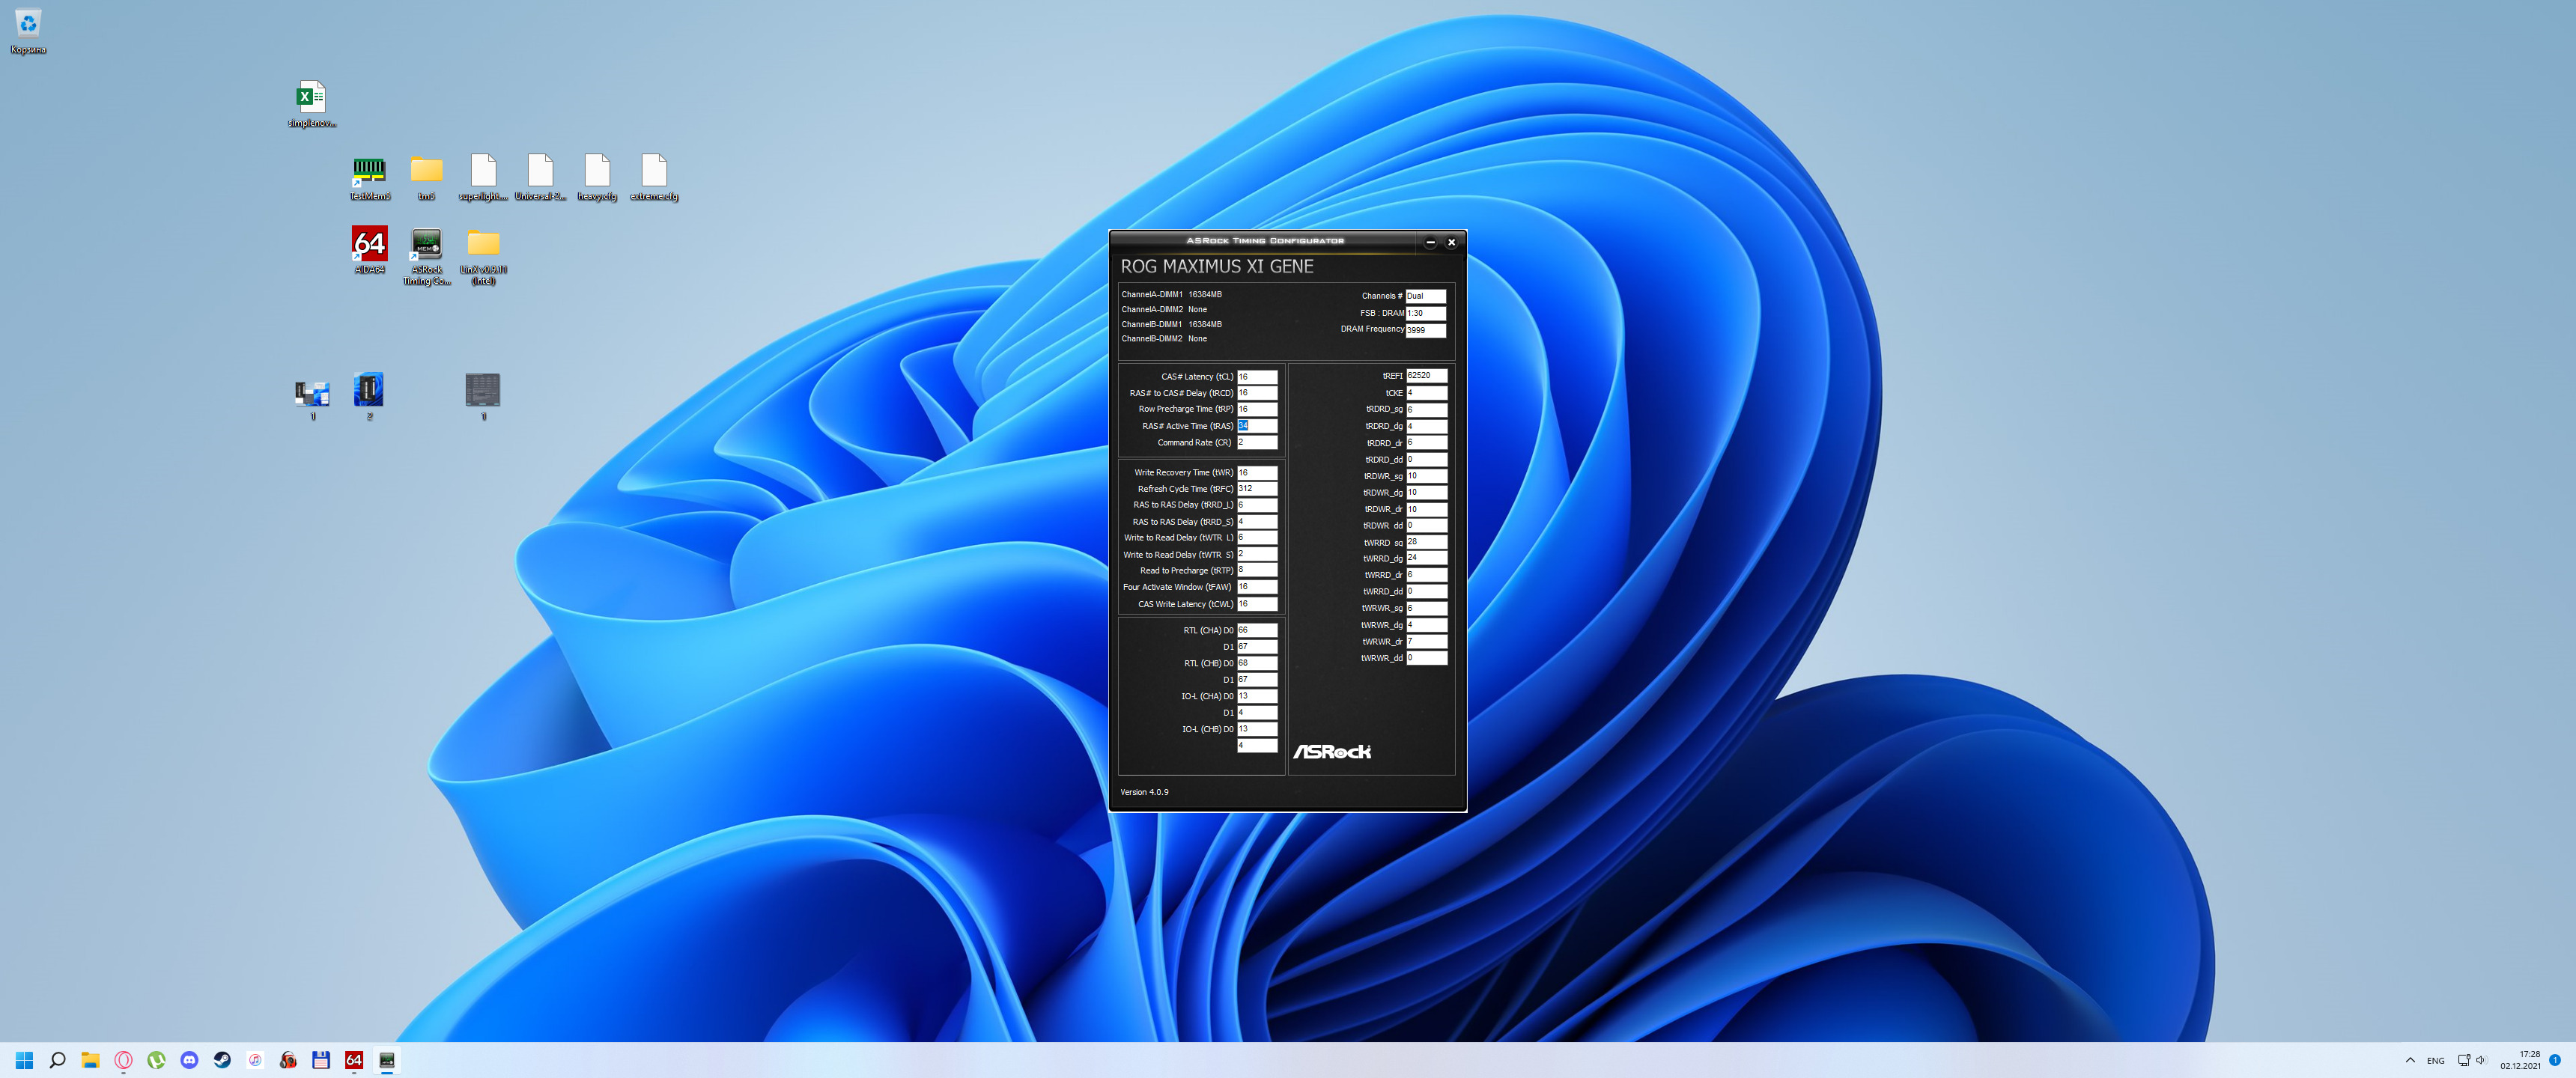Open TestMem5 desktop shortcut
Viewport: 2576px width, 1078px height.
(369, 171)
